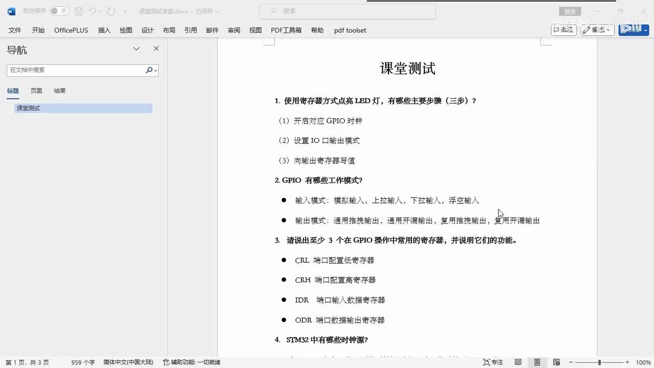Click the 959 个字 word count
654x368 pixels.
coord(83,362)
